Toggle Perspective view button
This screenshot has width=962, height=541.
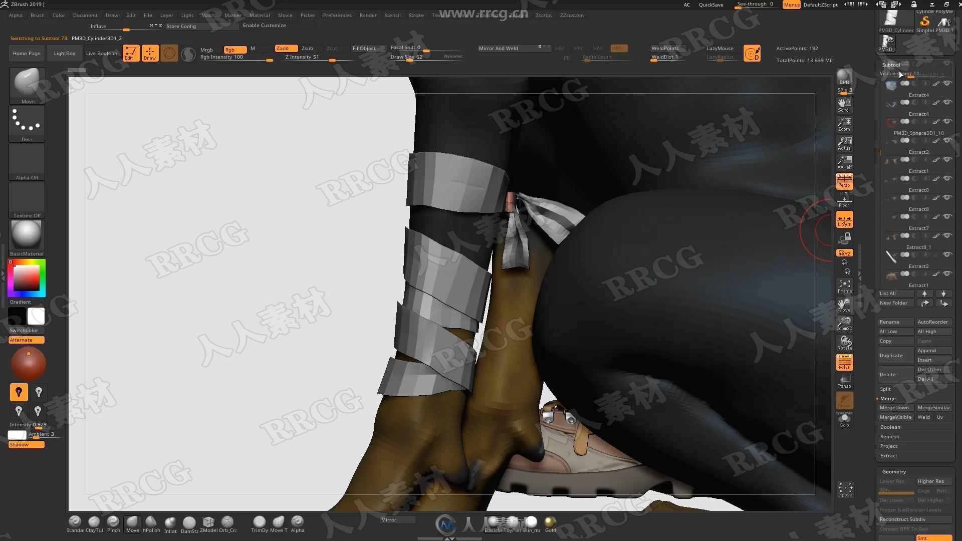pos(844,181)
